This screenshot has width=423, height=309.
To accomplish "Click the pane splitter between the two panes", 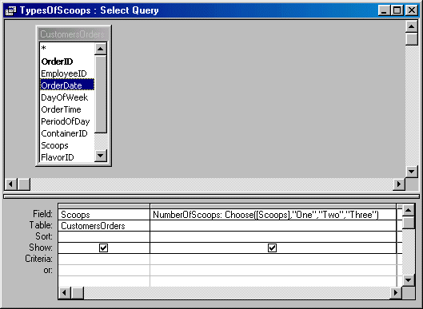I will 211,196.
